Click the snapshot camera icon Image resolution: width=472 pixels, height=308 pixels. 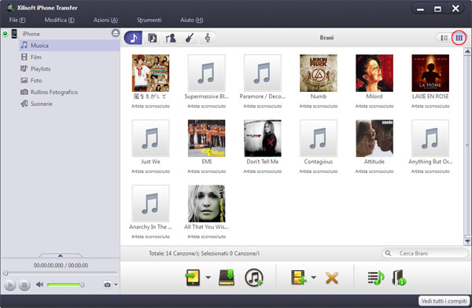108,284
